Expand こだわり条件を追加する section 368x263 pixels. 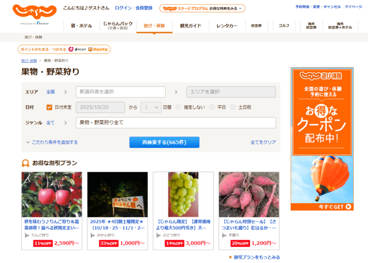[52, 143]
